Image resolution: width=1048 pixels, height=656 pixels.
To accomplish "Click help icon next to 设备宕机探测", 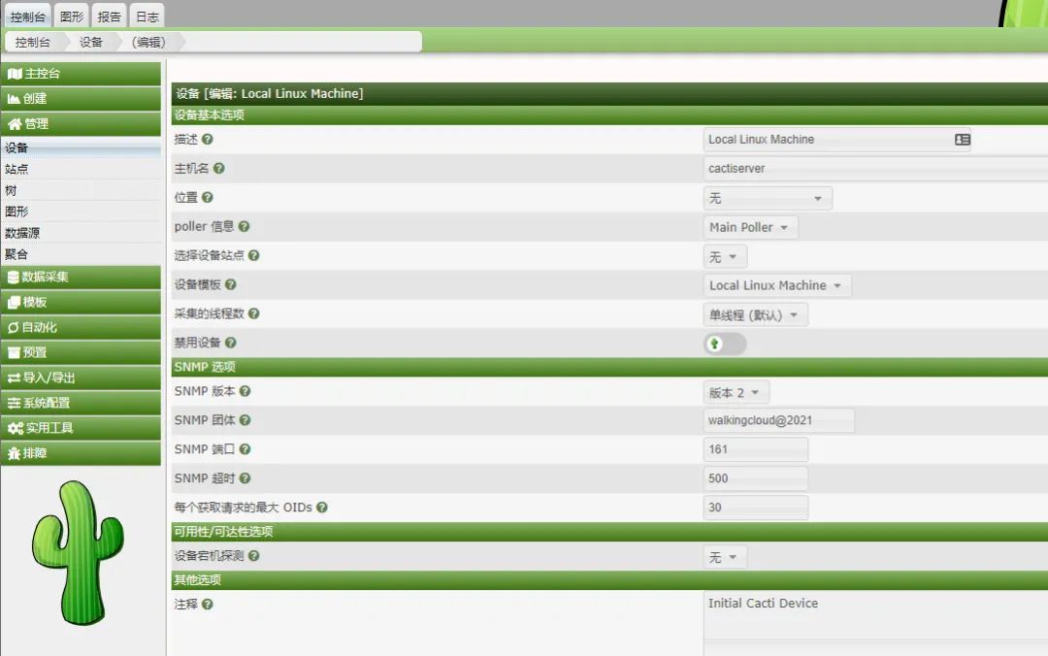I will [x=253, y=556].
